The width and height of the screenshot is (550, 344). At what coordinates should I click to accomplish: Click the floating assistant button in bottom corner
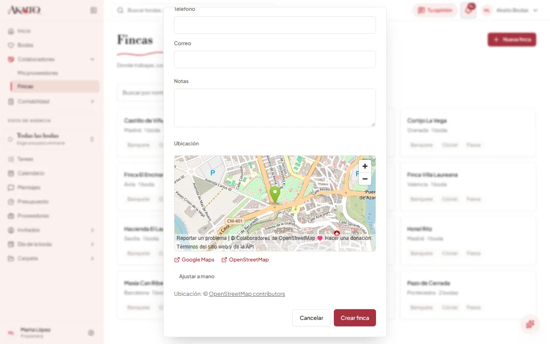(530, 324)
